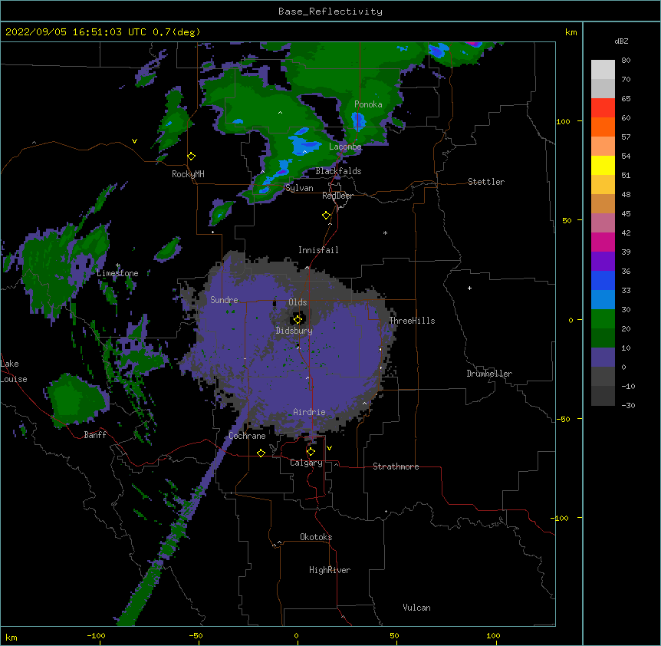Image resolution: width=661 pixels, height=646 pixels.
Task: Select the Ponoka city label
Action: (x=368, y=104)
